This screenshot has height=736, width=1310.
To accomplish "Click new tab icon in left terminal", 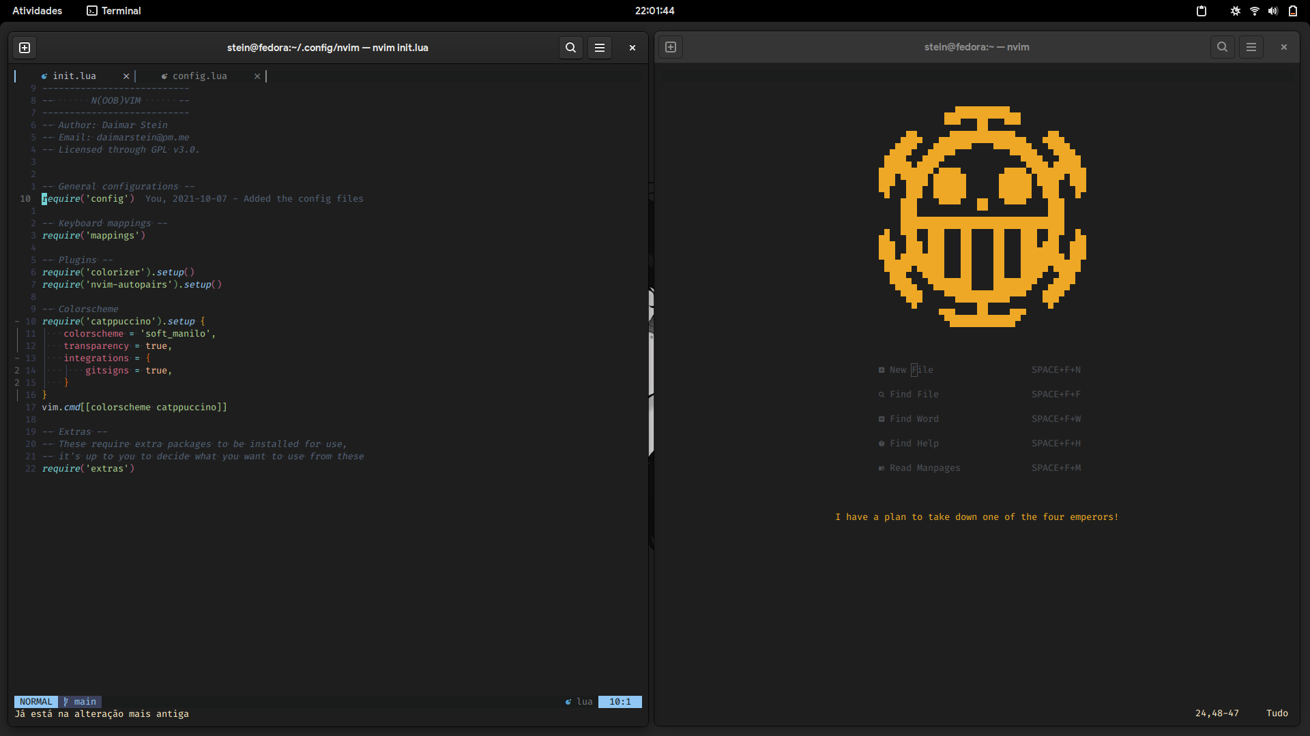I will [x=25, y=48].
